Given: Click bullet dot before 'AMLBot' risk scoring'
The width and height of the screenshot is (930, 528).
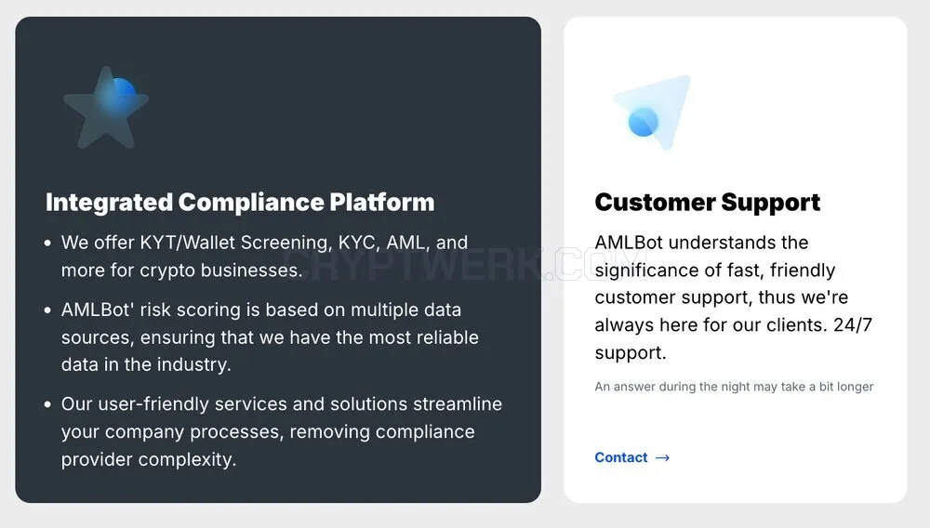Looking at the screenshot, I should [x=47, y=310].
